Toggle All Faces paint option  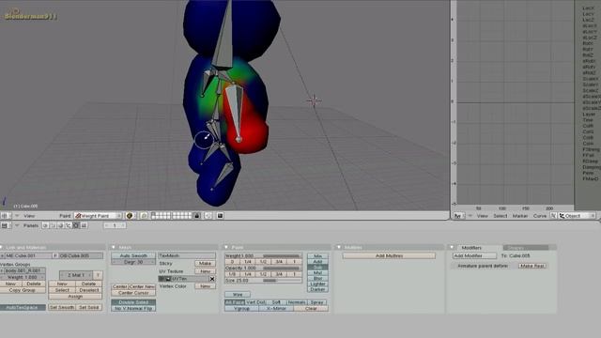pyautogui.click(x=235, y=302)
